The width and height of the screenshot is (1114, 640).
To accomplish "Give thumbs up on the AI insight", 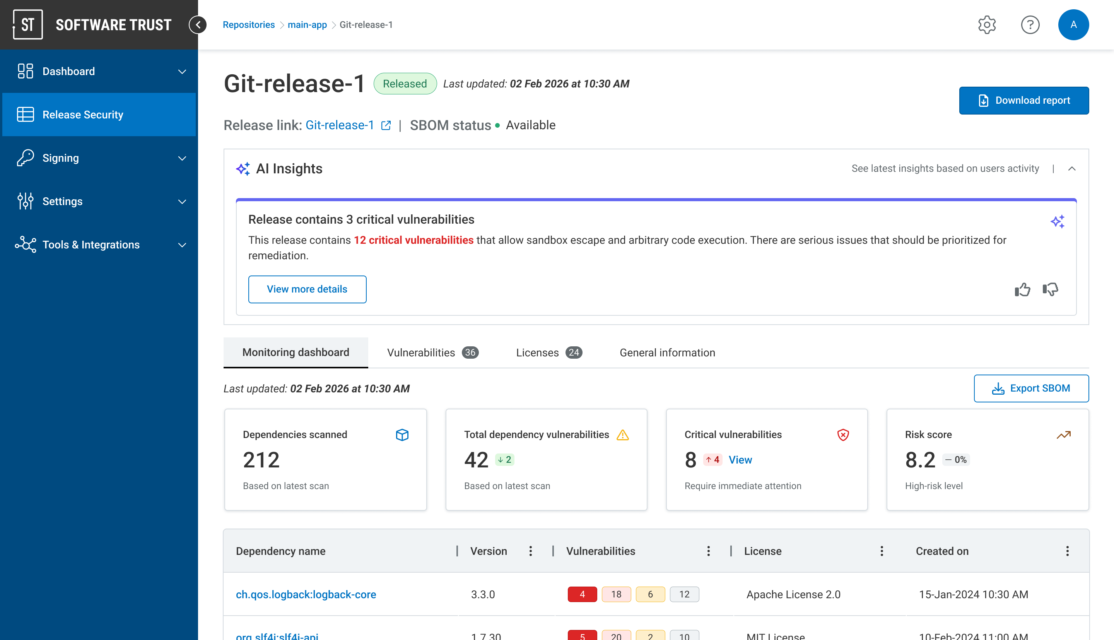I will [1022, 289].
